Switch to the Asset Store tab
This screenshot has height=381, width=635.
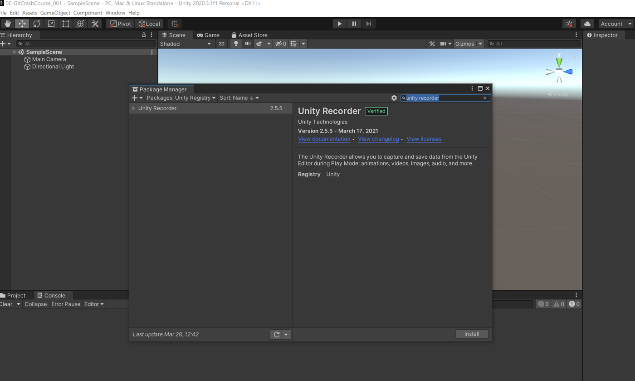(249, 35)
